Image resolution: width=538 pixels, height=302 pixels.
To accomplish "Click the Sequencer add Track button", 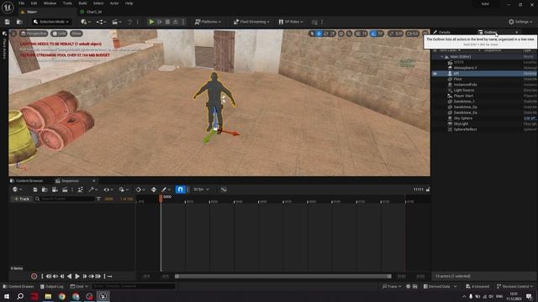I will [21, 199].
